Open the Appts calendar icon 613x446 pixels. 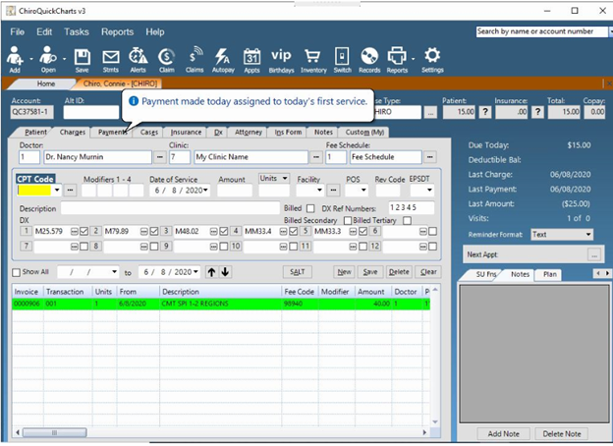(x=251, y=60)
